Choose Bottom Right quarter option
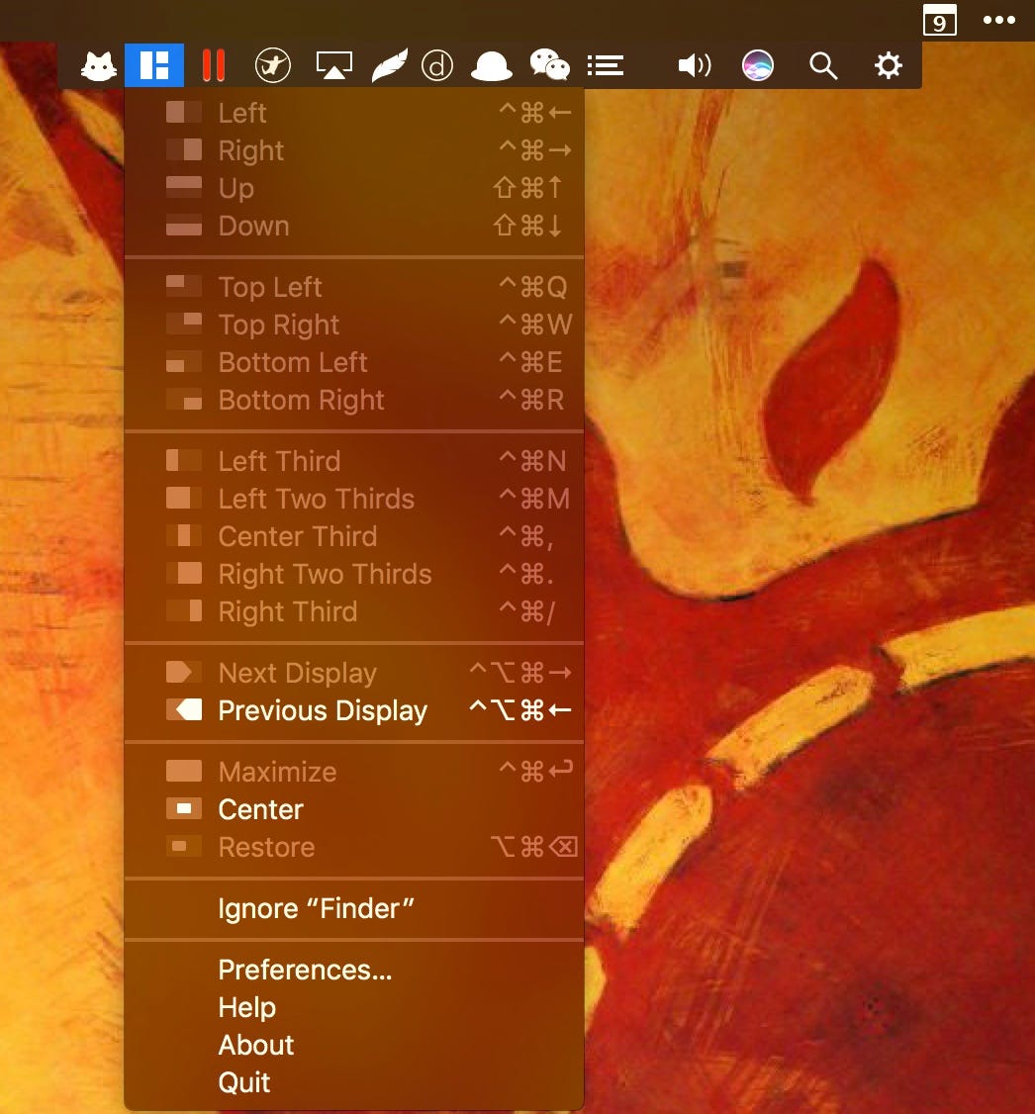The width and height of the screenshot is (1035, 1114). (354, 400)
